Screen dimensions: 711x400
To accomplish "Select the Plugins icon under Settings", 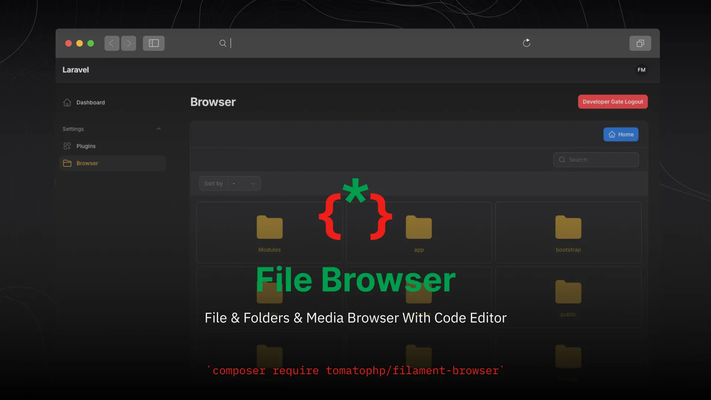I will [x=67, y=146].
